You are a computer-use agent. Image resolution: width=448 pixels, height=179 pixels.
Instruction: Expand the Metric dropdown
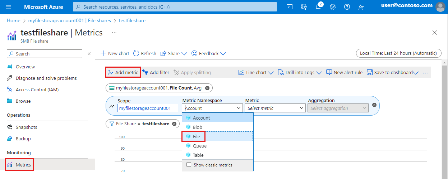[275, 108]
